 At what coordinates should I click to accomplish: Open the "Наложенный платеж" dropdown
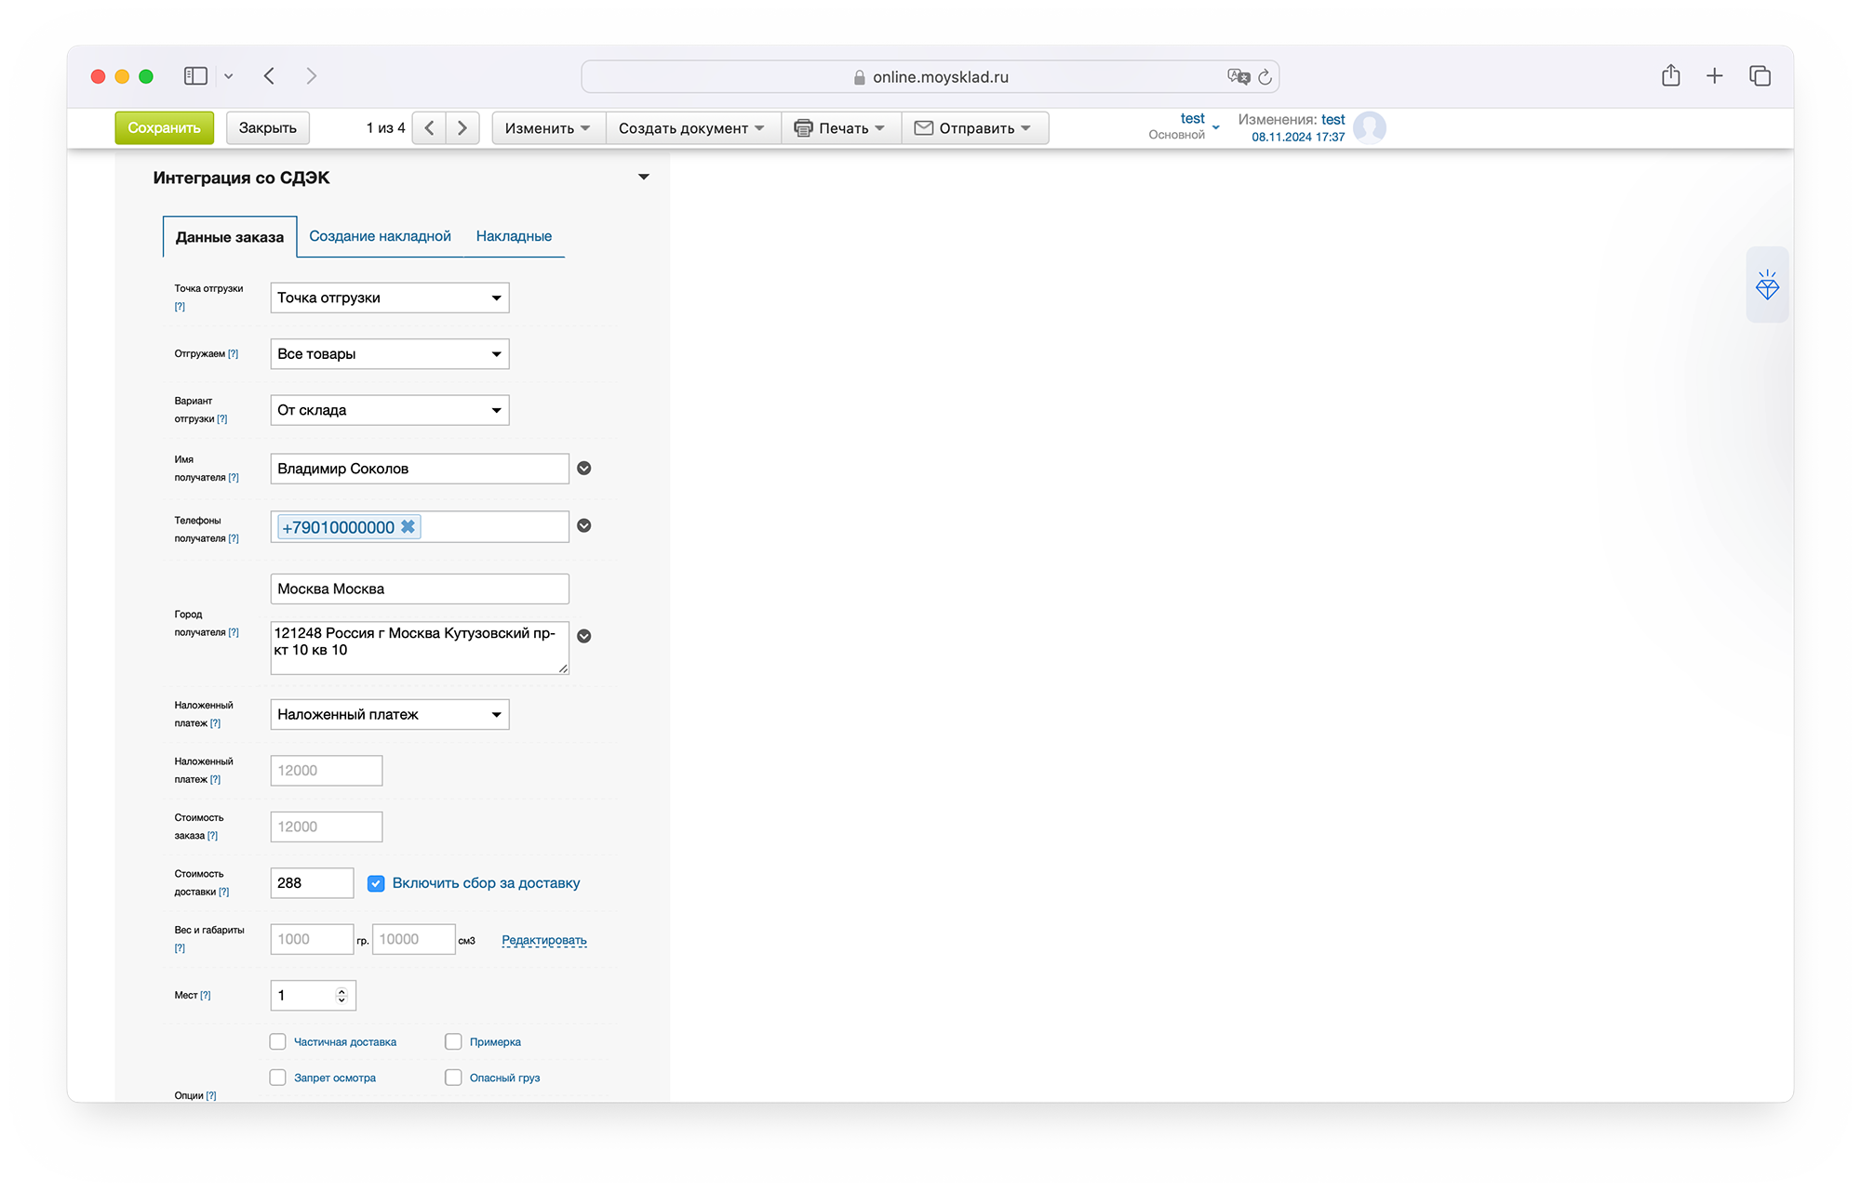[389, 714]
